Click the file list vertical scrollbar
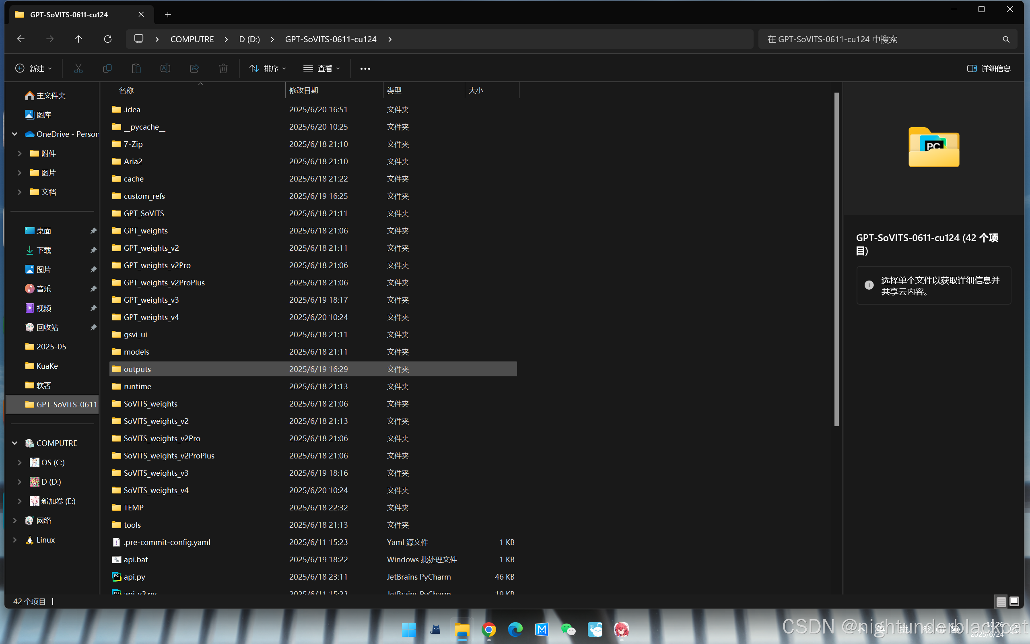This screenshot has width=1030, height=644. [x=836, y=259]
